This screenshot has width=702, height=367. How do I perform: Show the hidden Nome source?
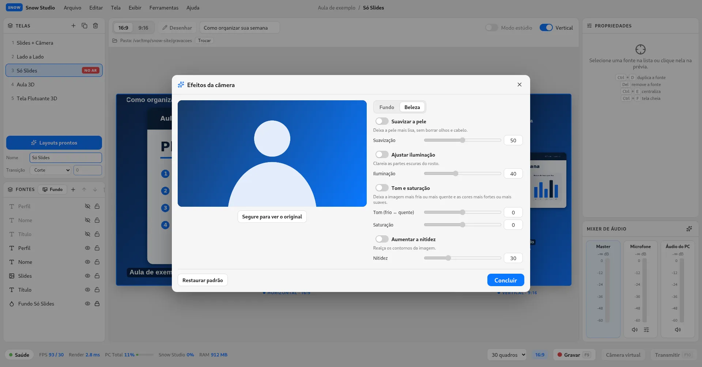click(x=87, y=220)
